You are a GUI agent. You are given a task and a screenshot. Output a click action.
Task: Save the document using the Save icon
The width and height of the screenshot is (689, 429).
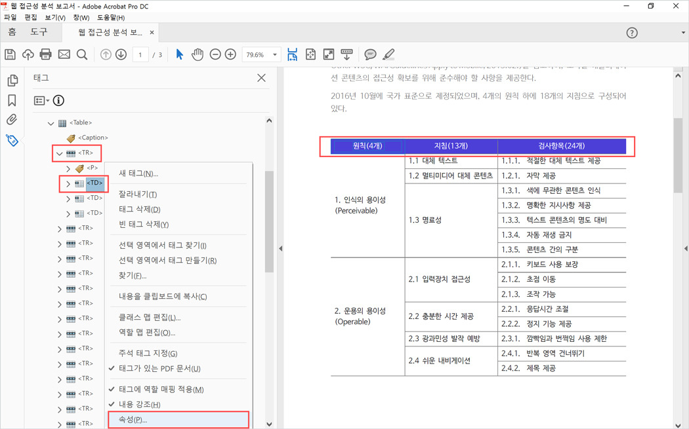click(9, 54)
